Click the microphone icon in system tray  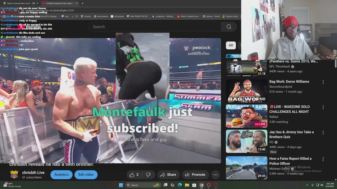pyautogui.click(x=313, y=185)
